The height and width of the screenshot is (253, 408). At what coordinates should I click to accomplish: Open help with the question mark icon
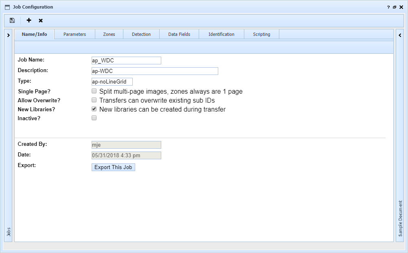pos(388,7)
